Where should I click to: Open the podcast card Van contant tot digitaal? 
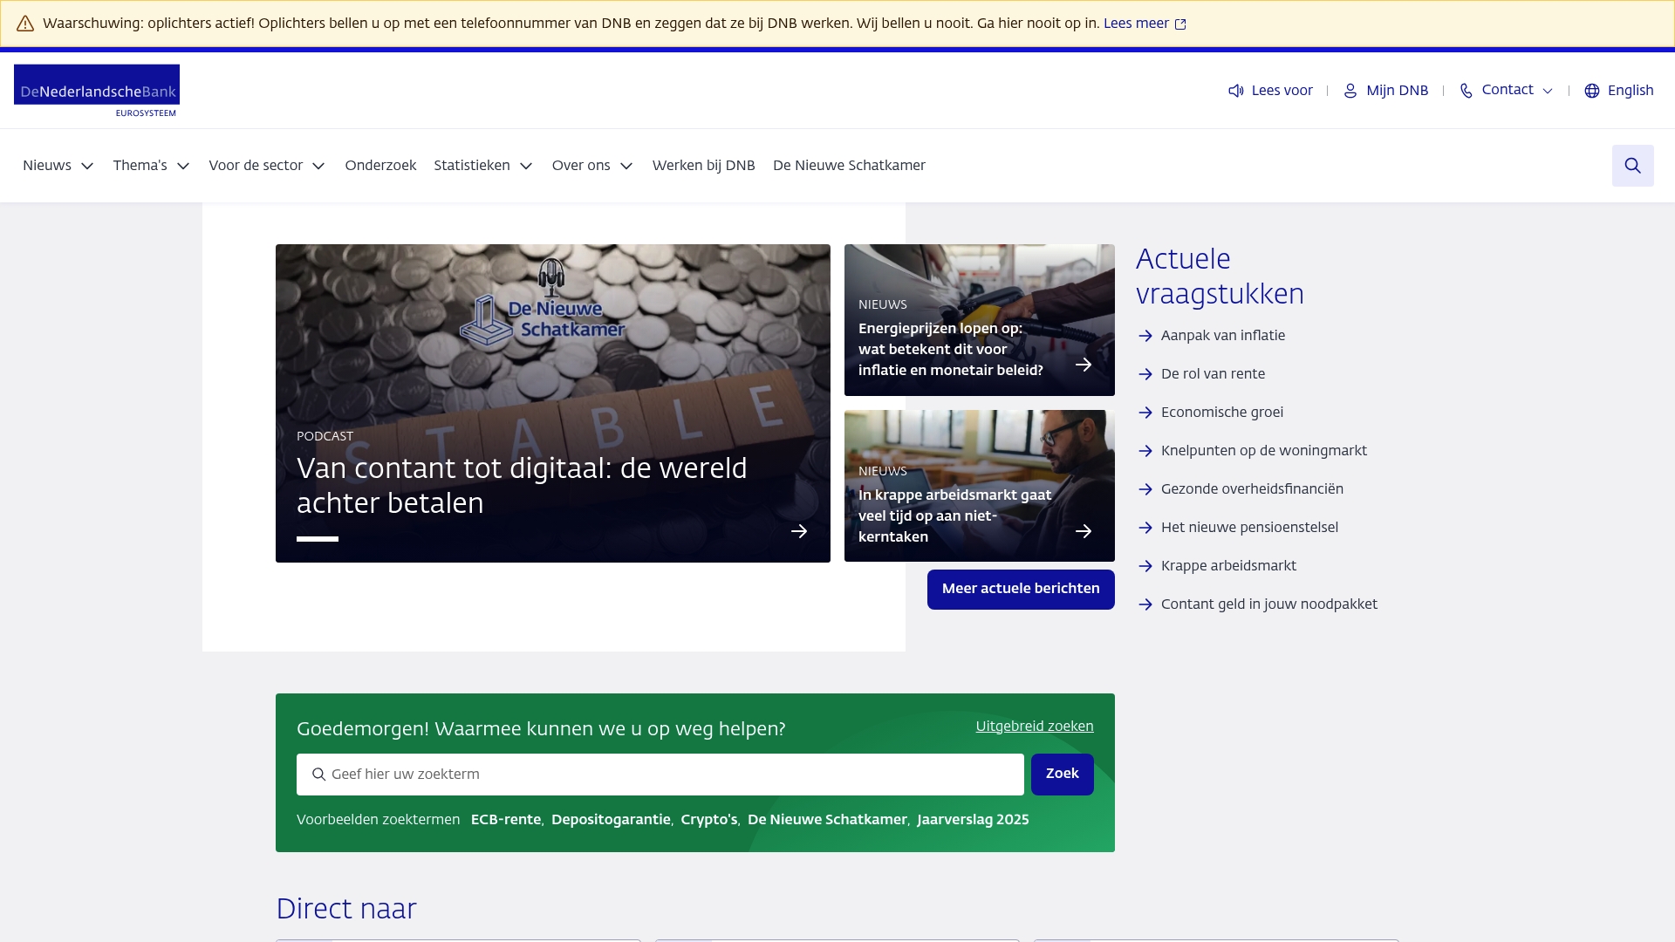[x=553, y=403]
